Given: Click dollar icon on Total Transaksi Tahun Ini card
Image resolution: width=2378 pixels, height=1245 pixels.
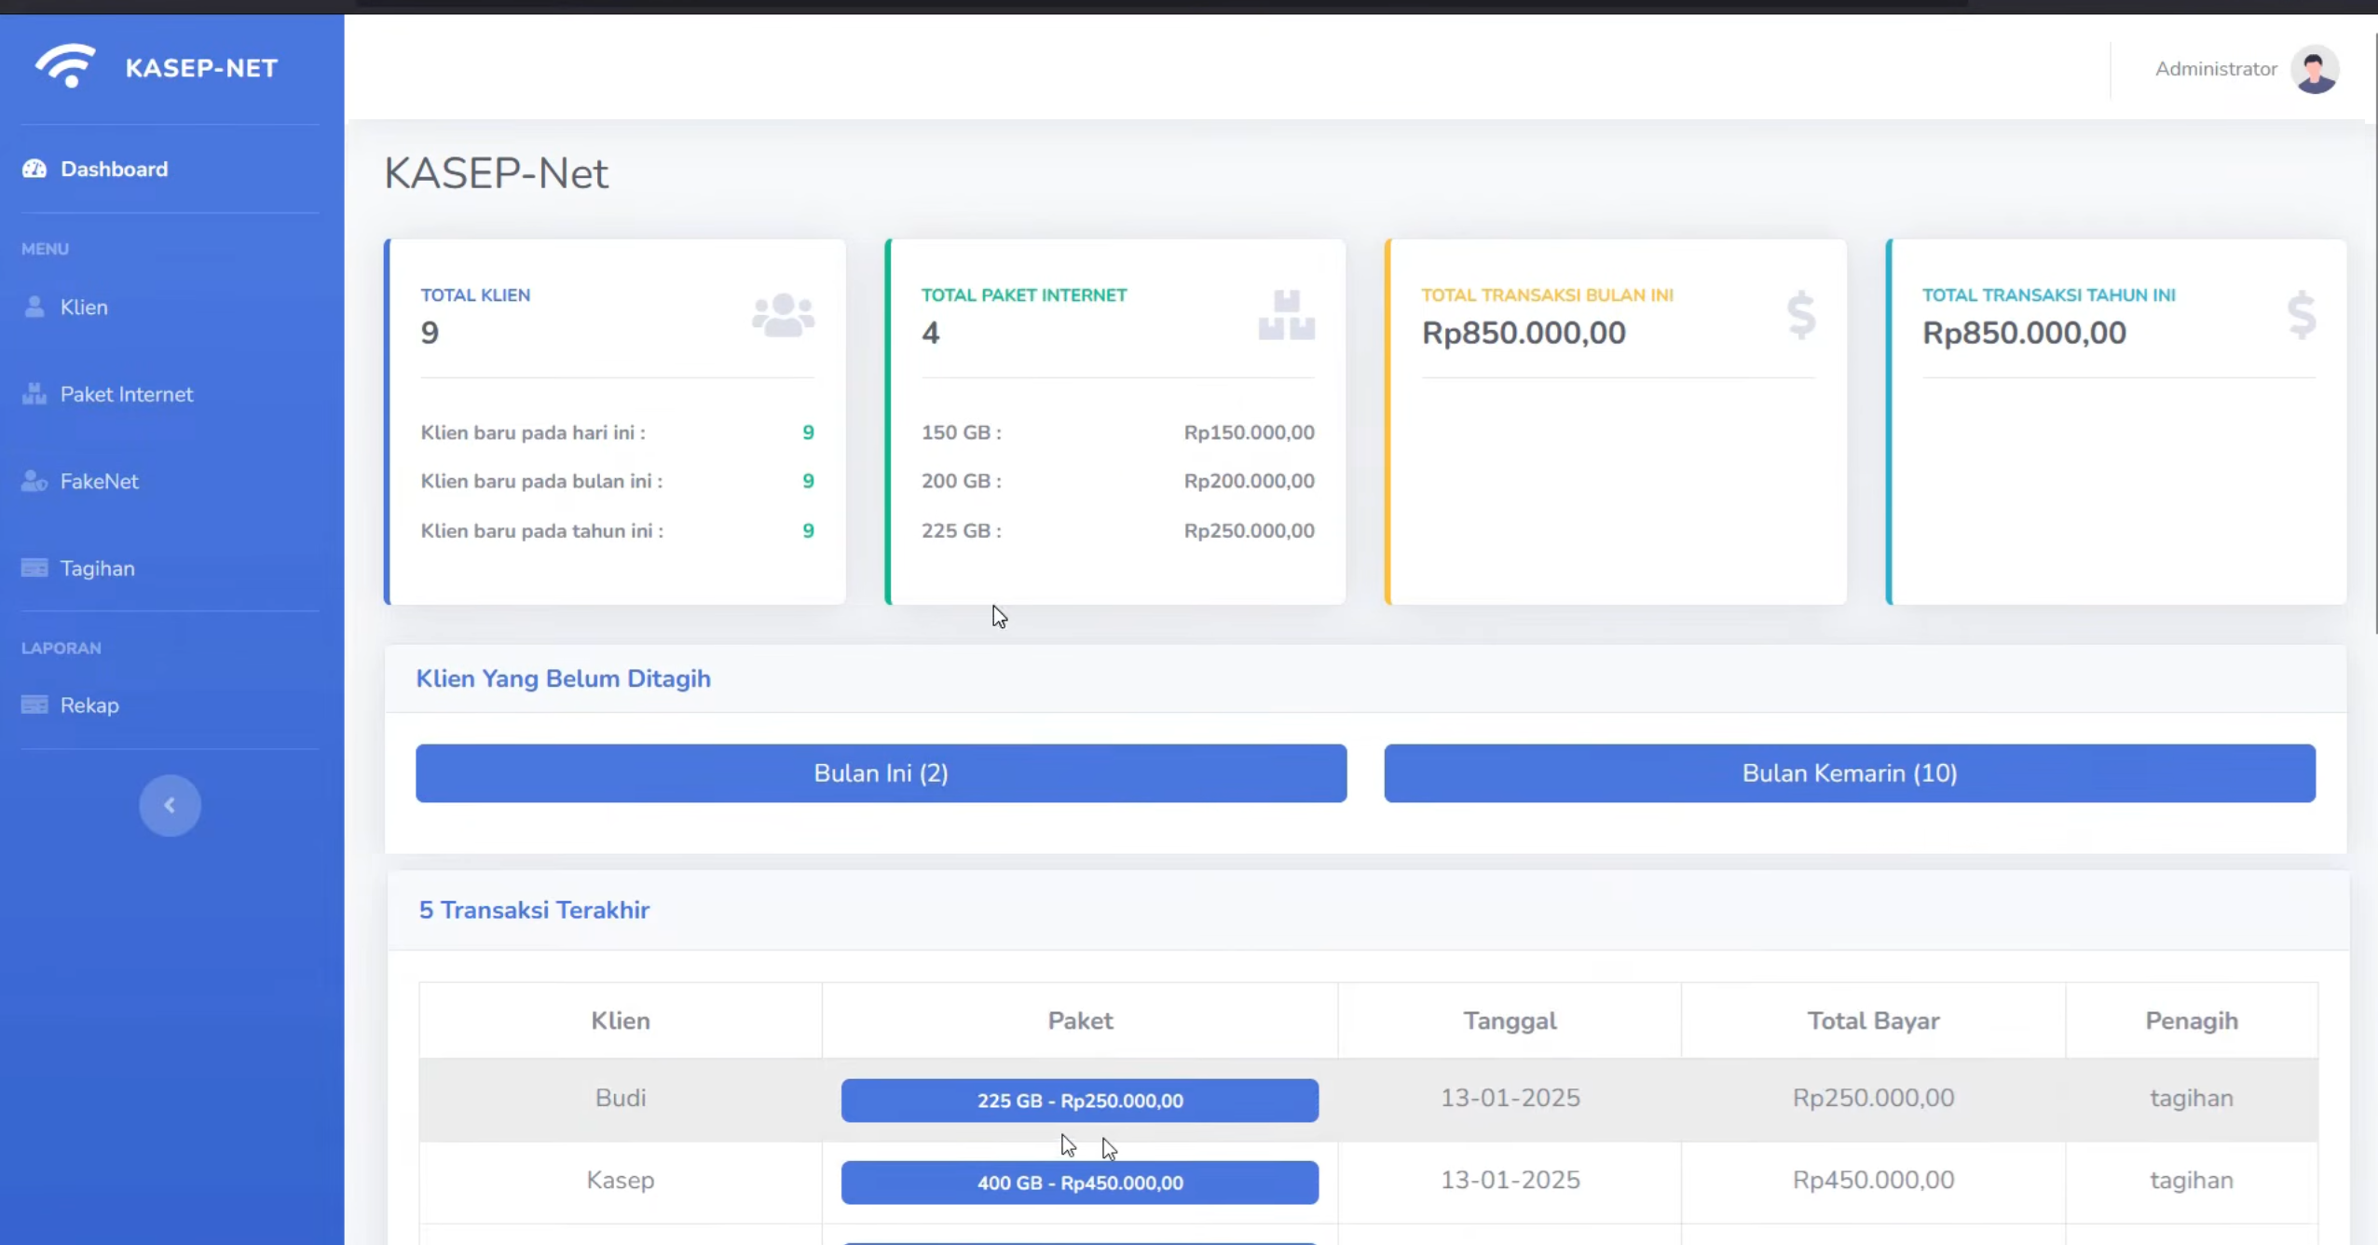Looking at the screenshot, I should click(2302, 315).
